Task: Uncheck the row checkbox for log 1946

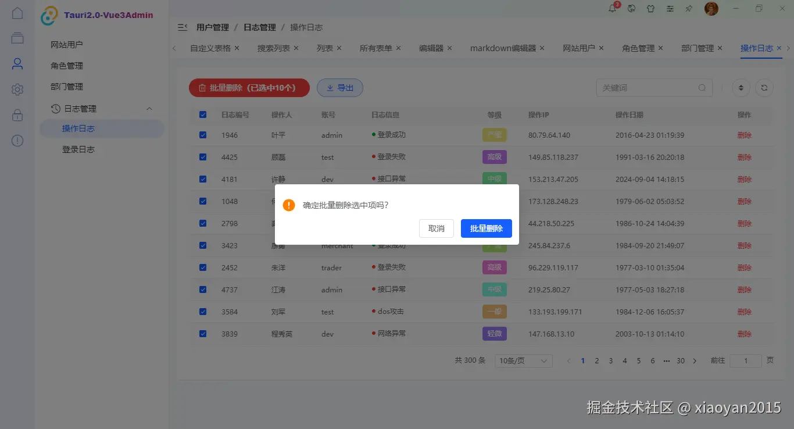Action: tap(202, 134)
